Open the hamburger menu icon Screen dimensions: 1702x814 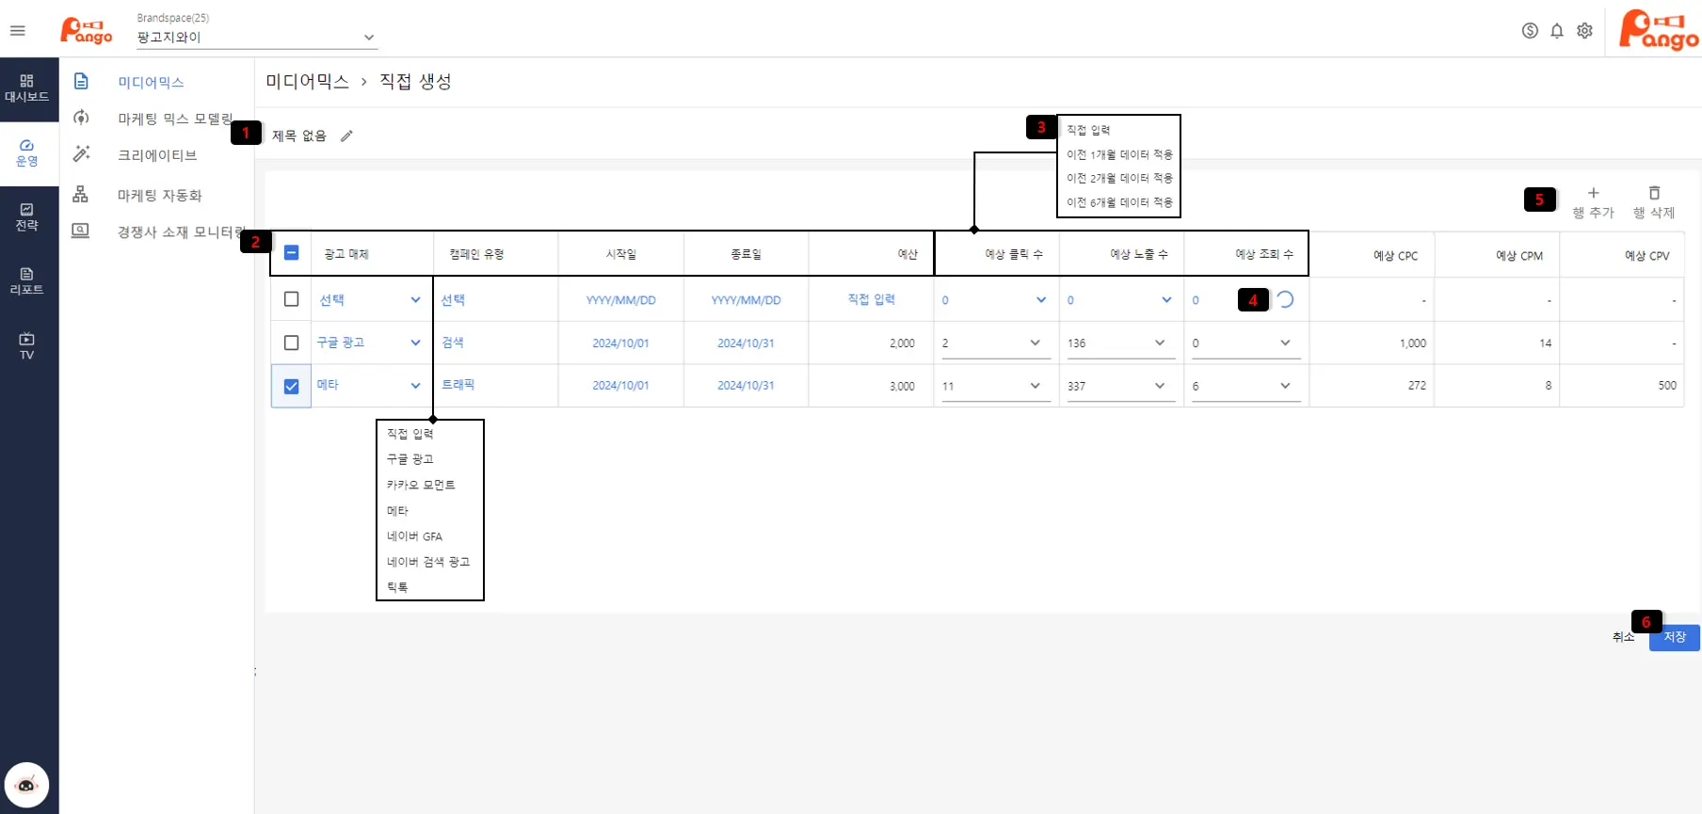[x=18, y=31]
